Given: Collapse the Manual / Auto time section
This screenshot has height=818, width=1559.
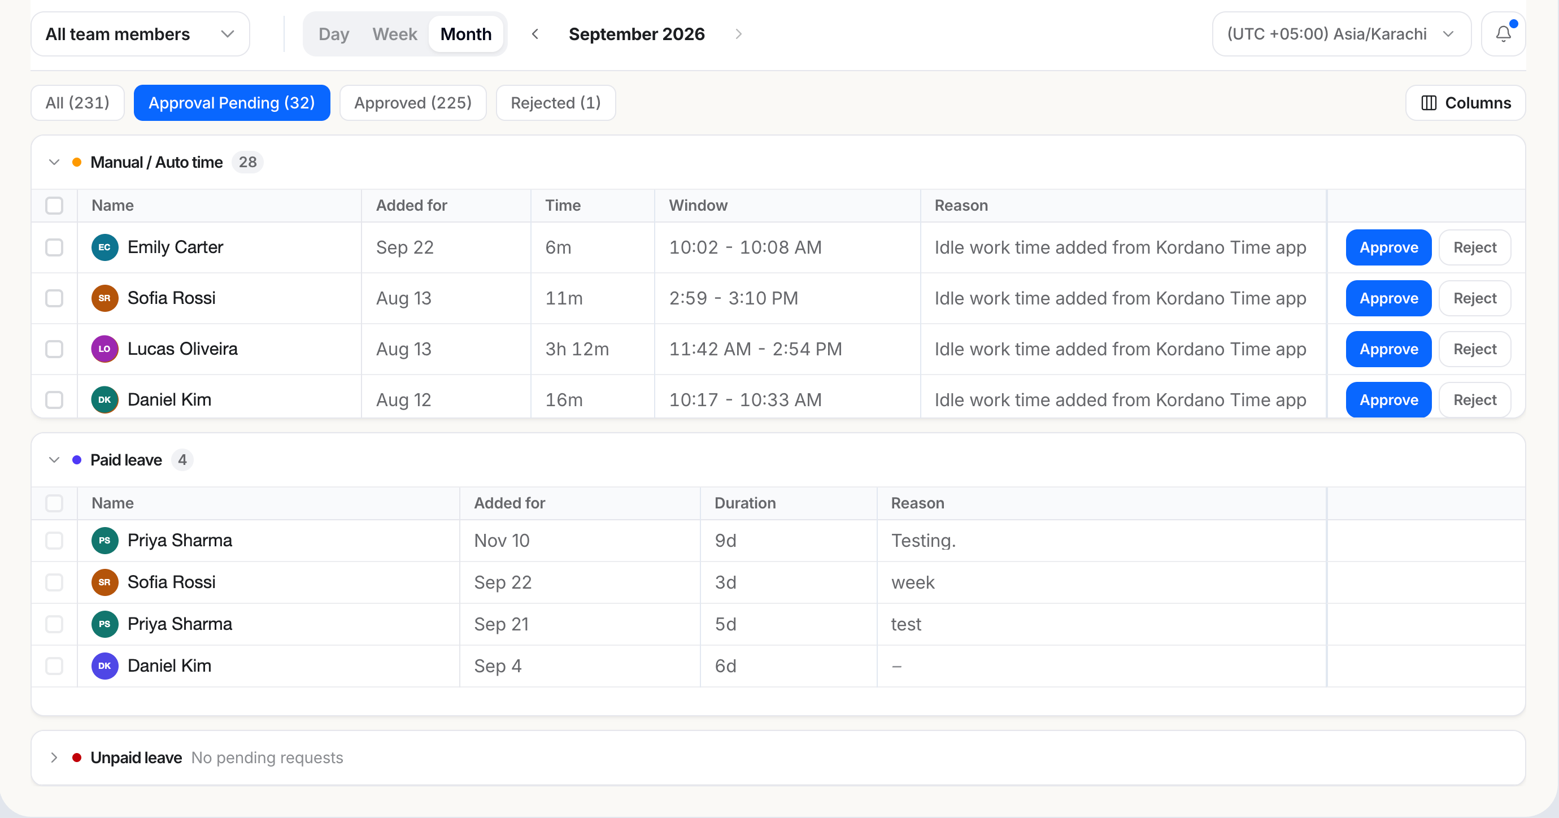Looking at the screenshot, I should pyautogui.click(x=54, y=162).
